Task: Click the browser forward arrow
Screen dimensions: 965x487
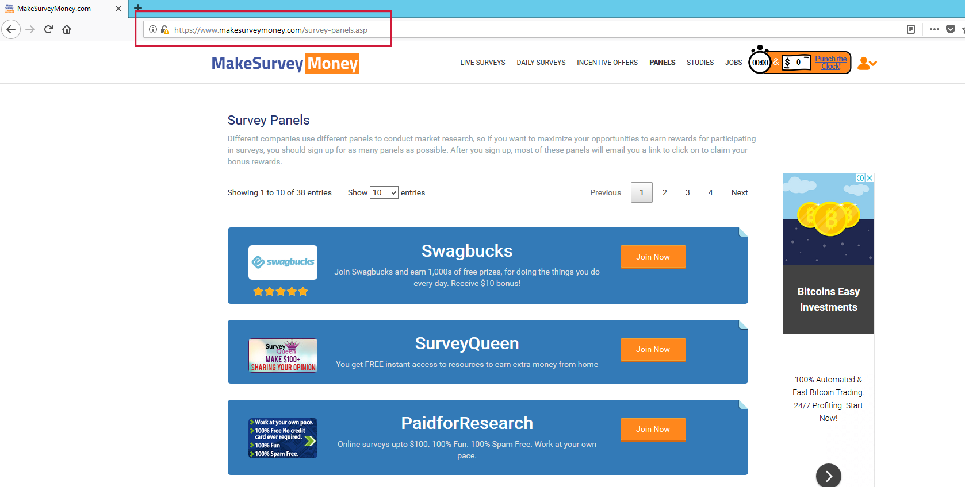Action: pyautogui.click(x=30, y=29)
